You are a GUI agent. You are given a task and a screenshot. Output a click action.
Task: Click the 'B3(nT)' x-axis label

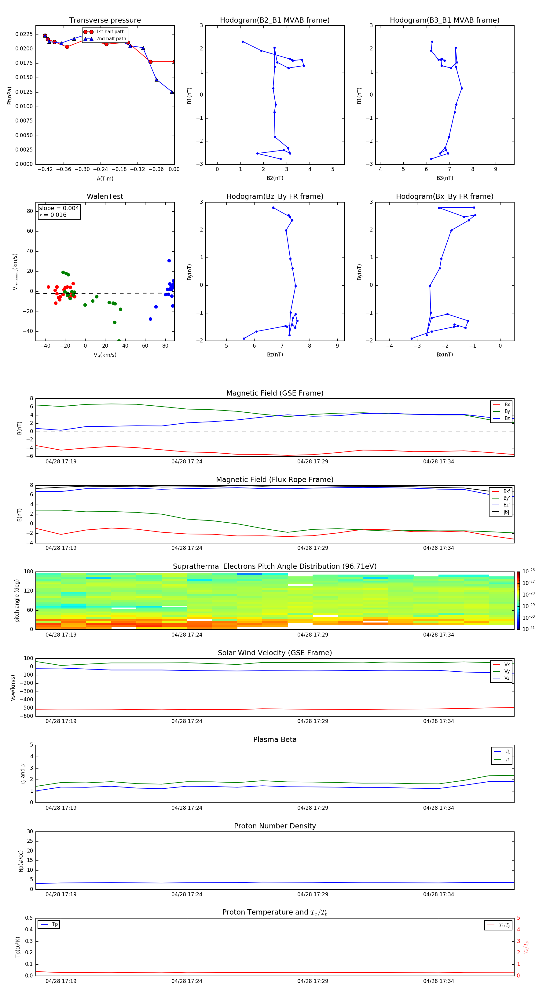pyautogui.click(x=445, y=178)
